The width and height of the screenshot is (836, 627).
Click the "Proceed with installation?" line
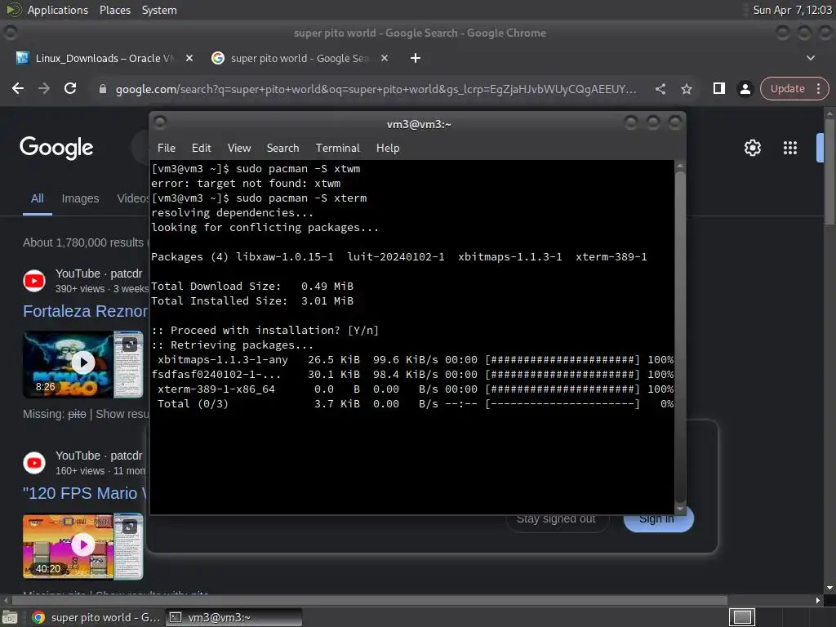[265, 330]
